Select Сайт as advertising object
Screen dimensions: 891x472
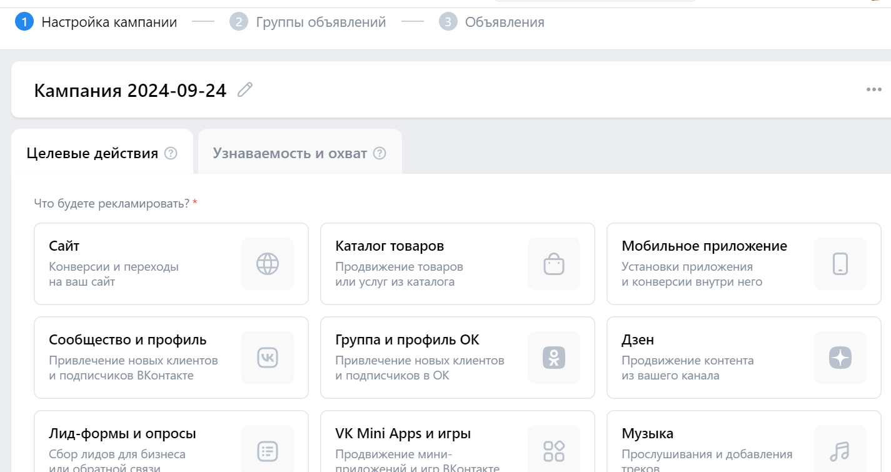[x=171, y=264]
